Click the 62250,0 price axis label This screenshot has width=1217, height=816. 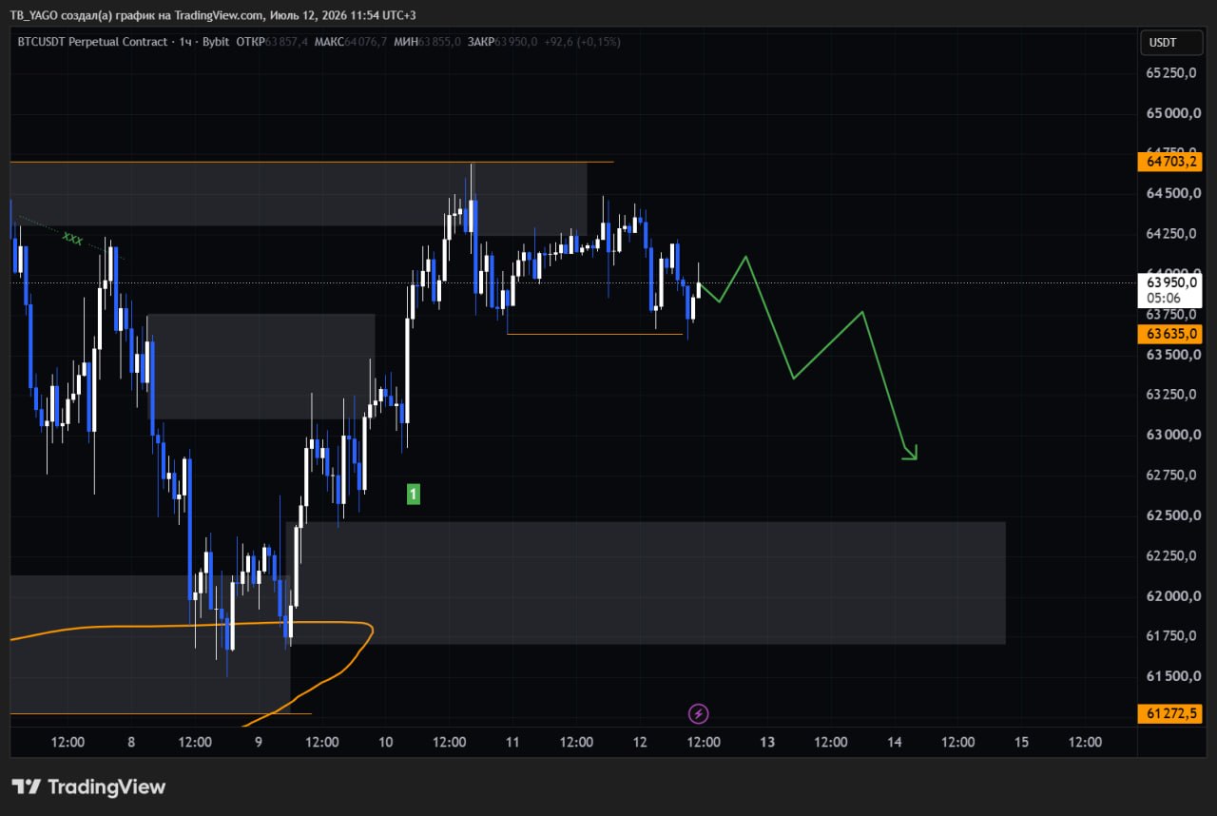(1170, 555)
